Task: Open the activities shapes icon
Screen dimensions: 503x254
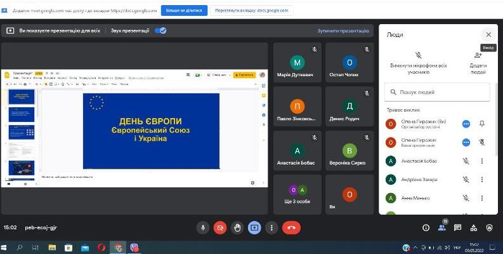Action: pyautogui.click(x=474, y=227)
